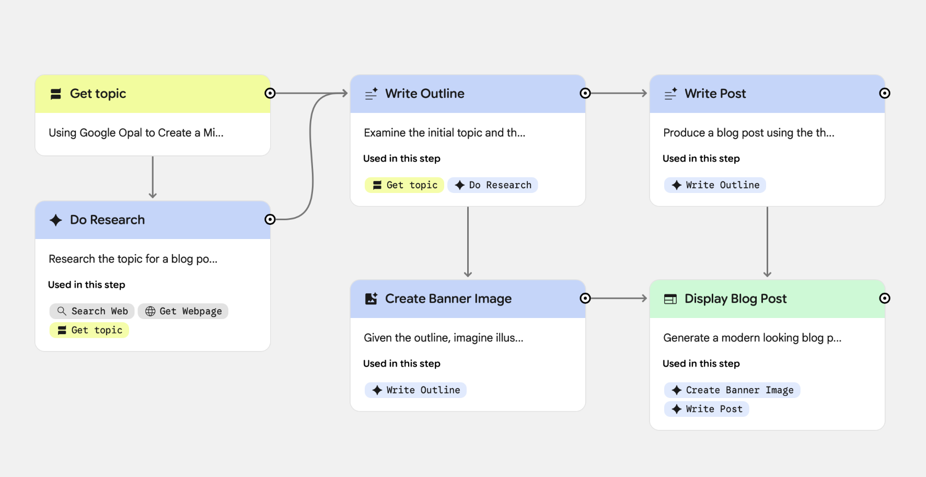The width and height of the screenshot is (926, 477).
Task: Click the diamond icon on Create Banner Image chip
Action: tap(676, 390)
